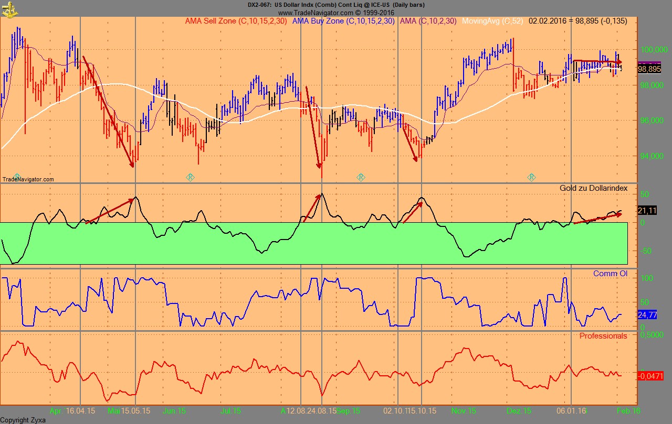Click the 21,11 Gold indicator value tag

[x=646, y=211]
